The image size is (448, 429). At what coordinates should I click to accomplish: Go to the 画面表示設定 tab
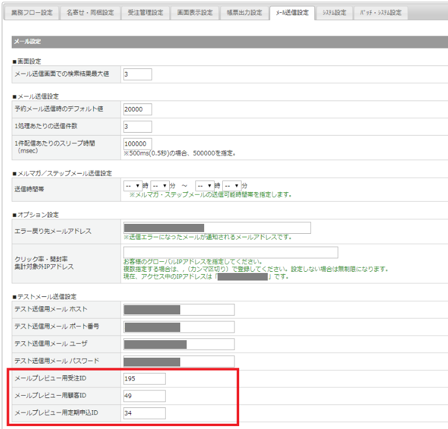pyautogui.click(x=195, y=13)
